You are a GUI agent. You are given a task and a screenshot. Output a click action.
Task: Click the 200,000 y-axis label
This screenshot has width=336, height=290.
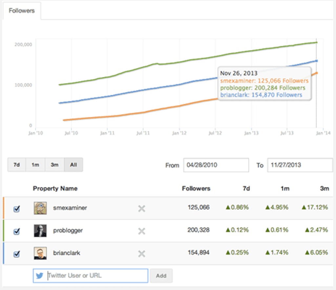(x=23, y=45)
